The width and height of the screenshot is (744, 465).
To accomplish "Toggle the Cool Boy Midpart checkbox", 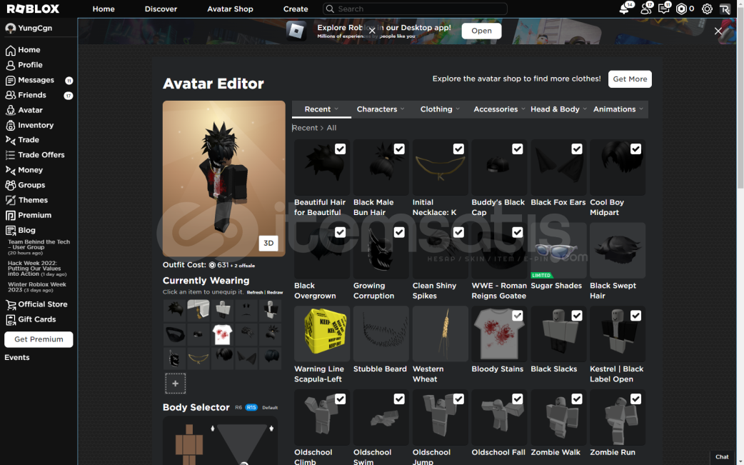I will (635, 149).
